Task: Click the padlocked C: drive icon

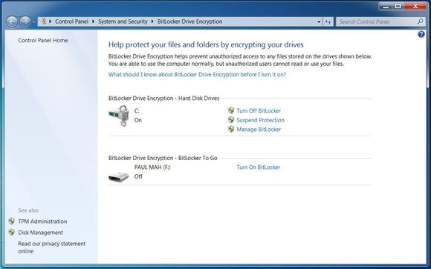Action: (120, 116)
